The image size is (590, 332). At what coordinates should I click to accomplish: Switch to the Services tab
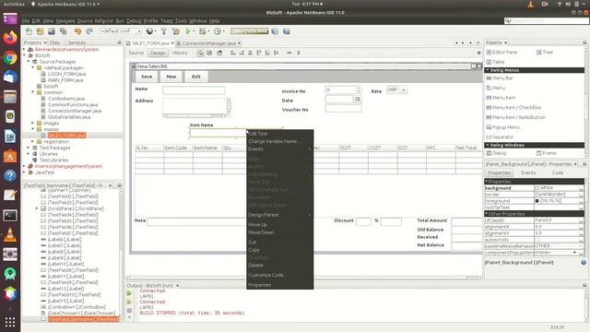(x=77, y=42)
